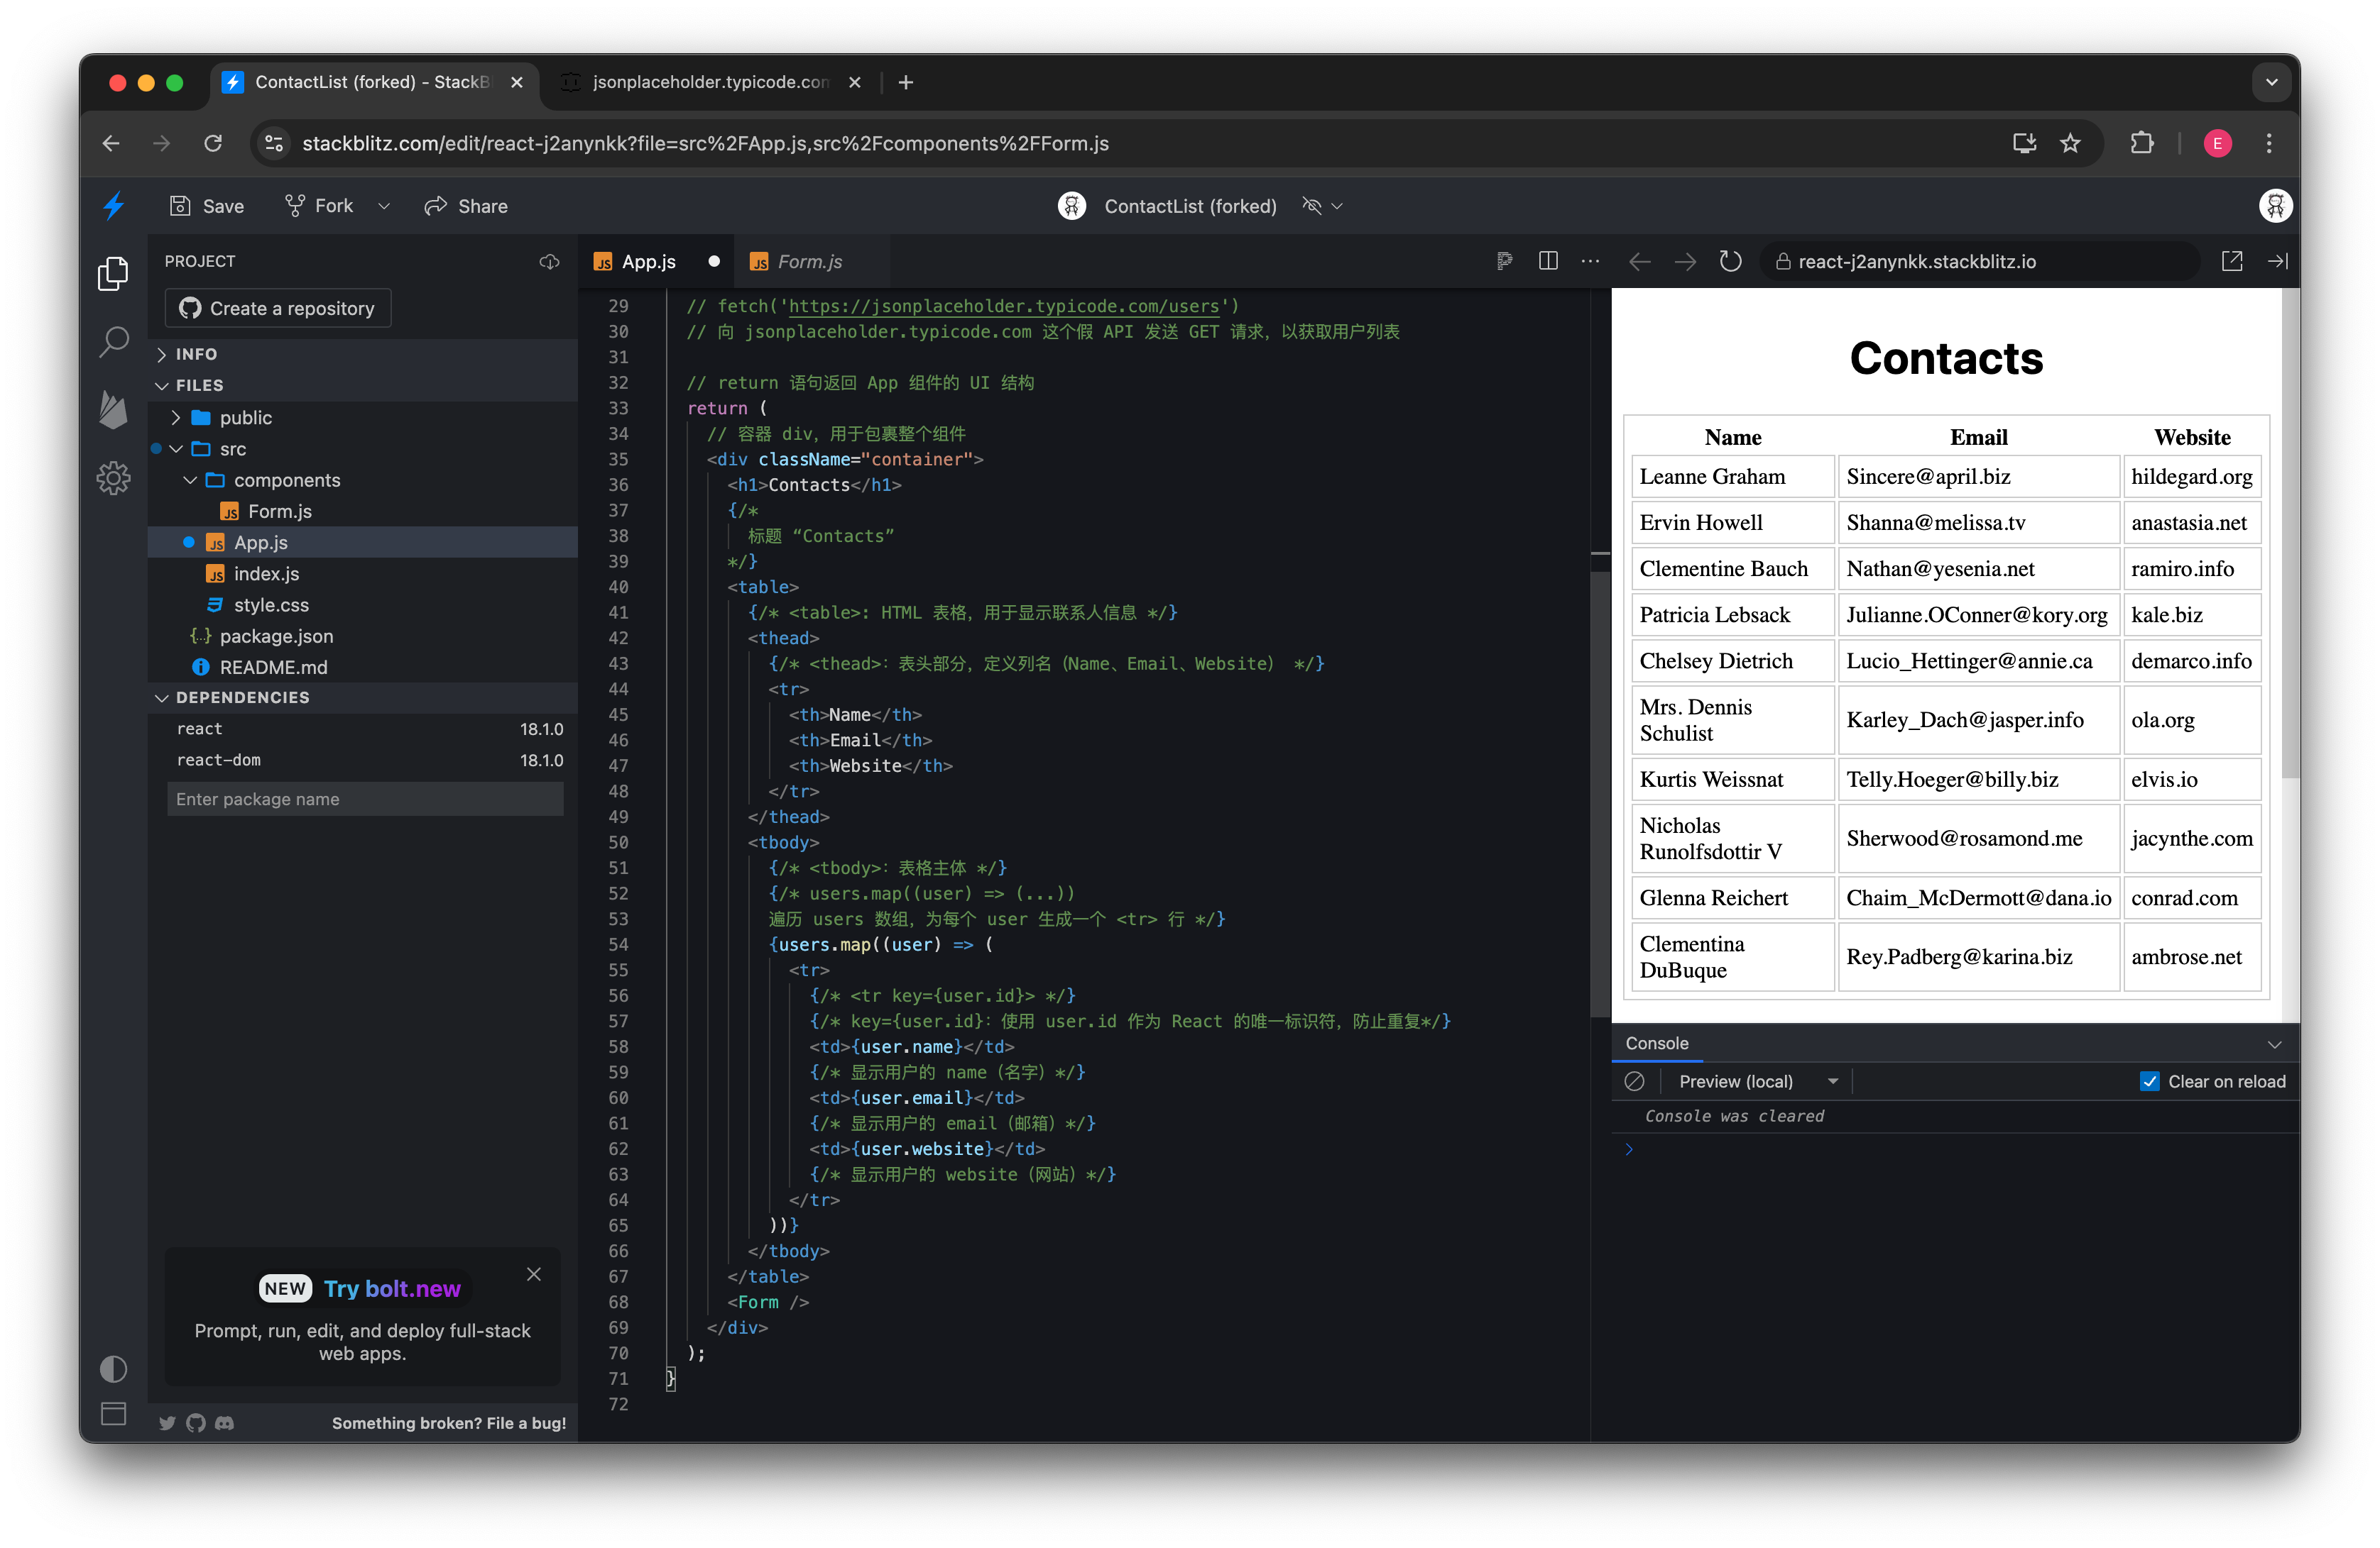Click the Prettier format icon in editor

click(1504, 261)
